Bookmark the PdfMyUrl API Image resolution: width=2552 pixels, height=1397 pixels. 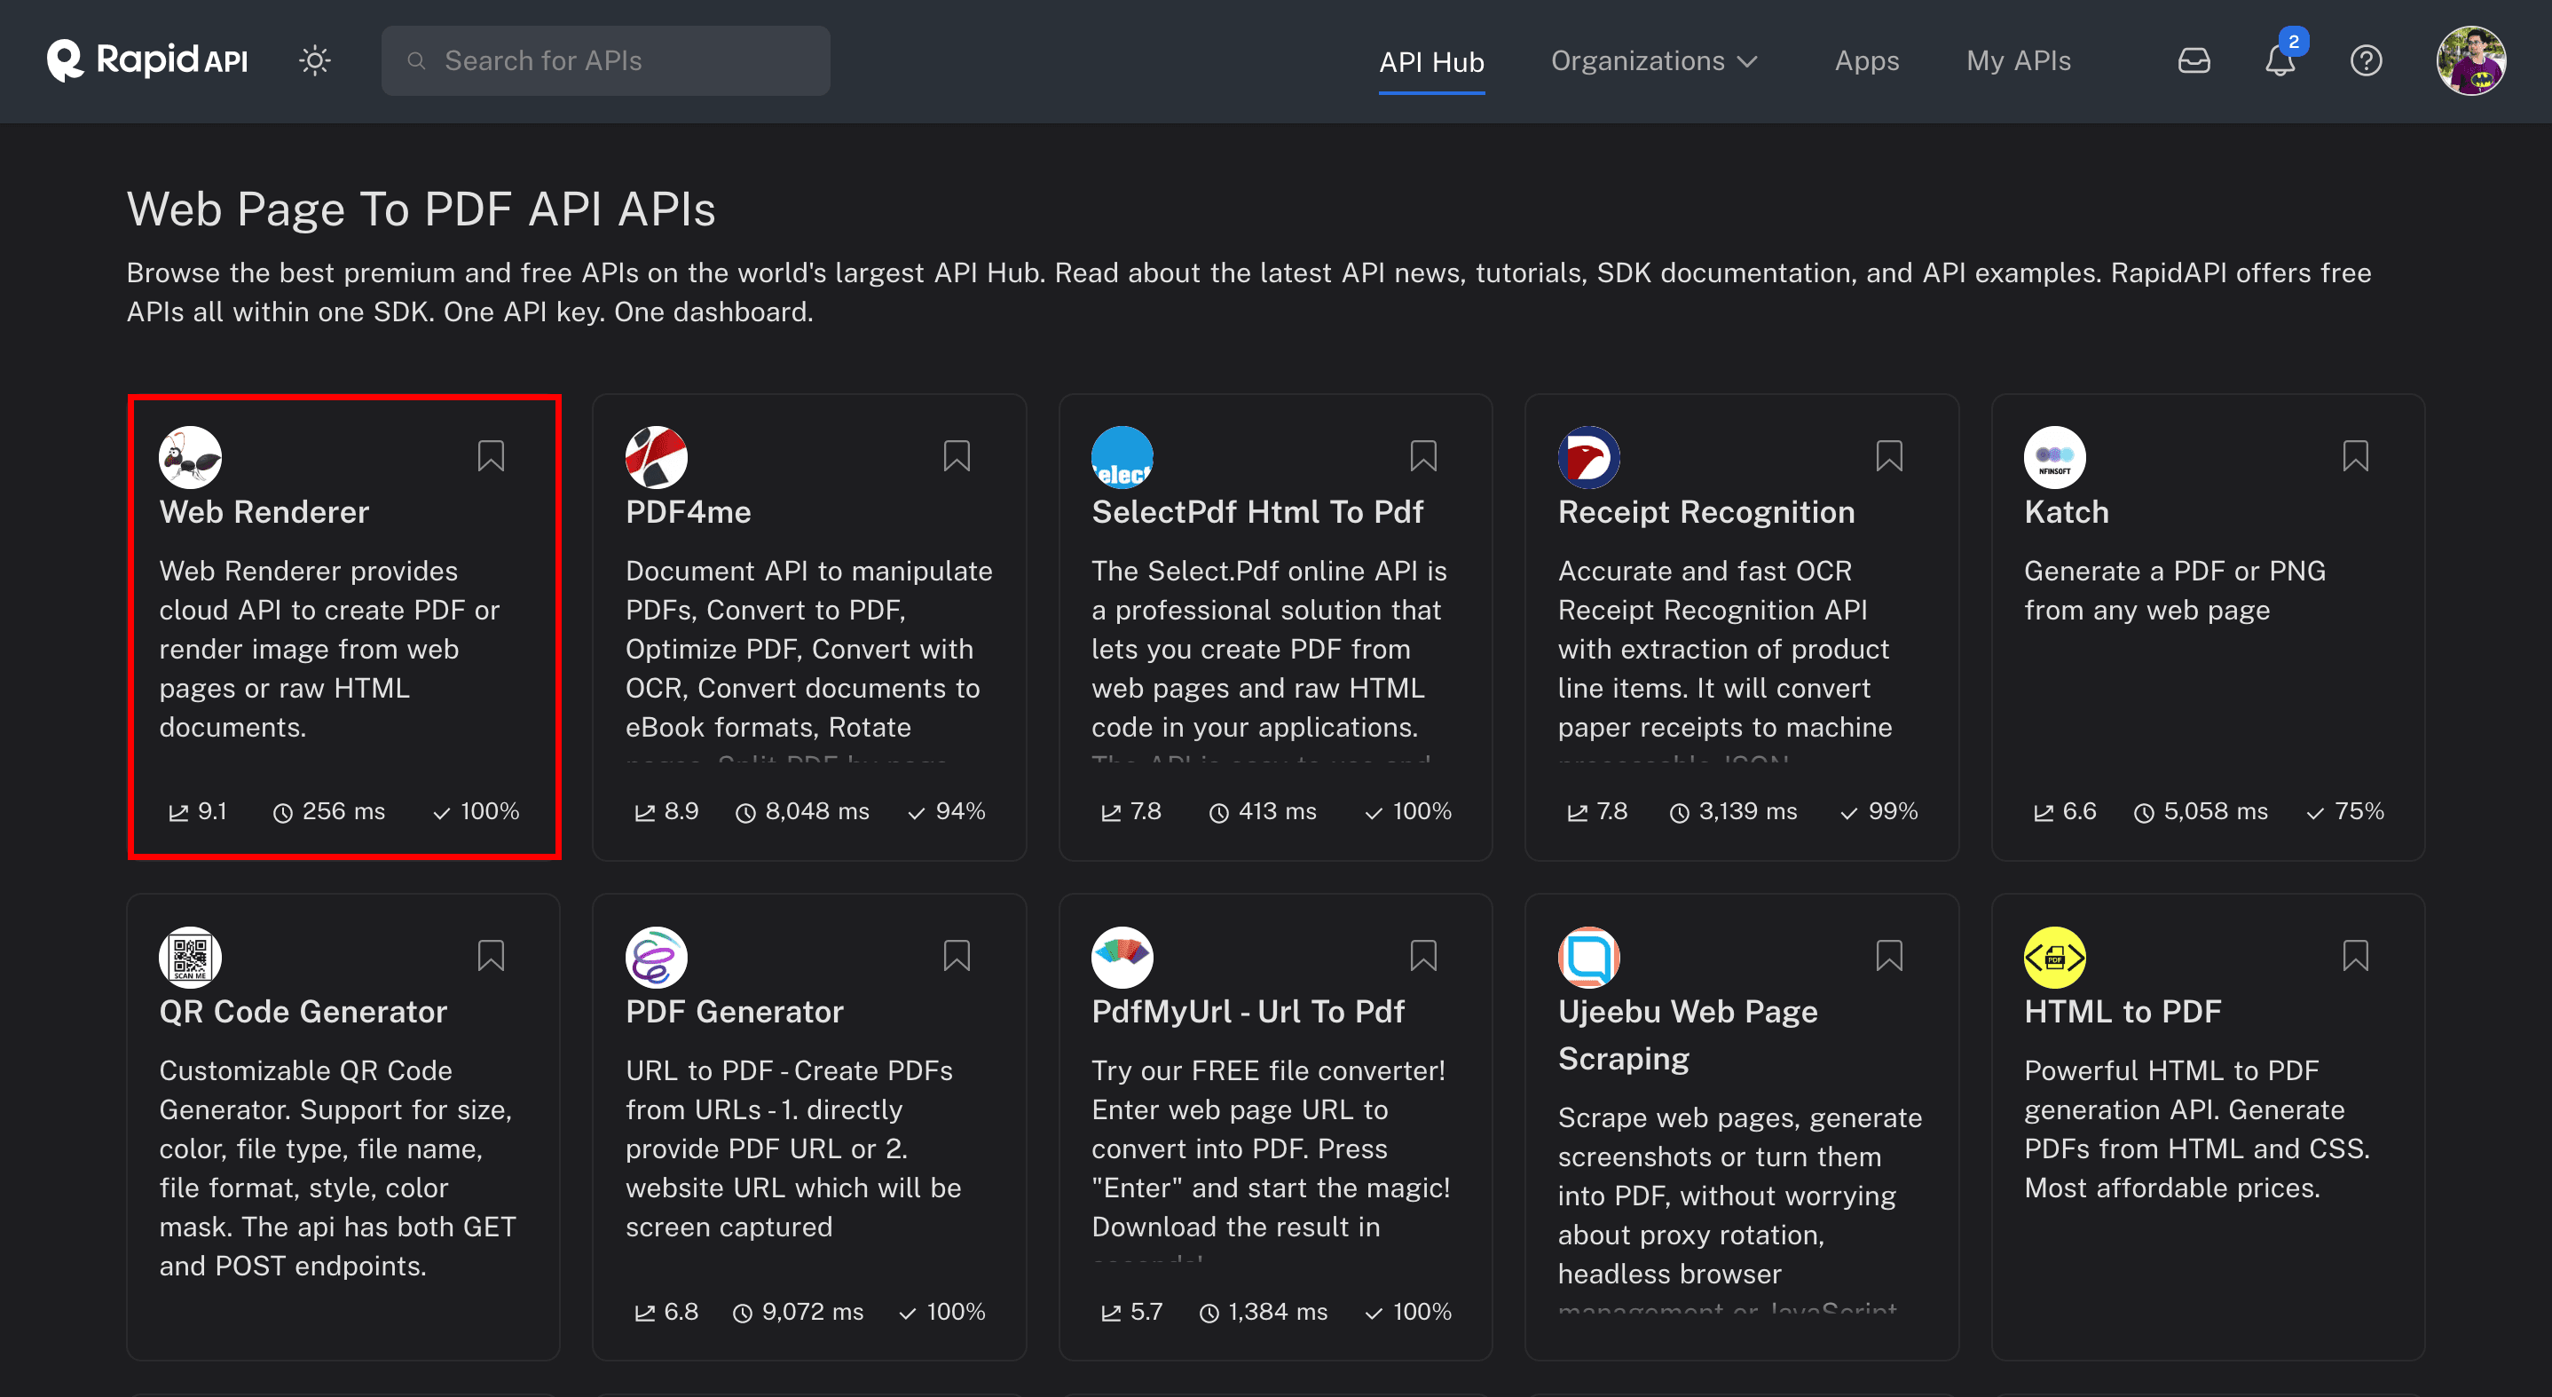(1422, 956)
